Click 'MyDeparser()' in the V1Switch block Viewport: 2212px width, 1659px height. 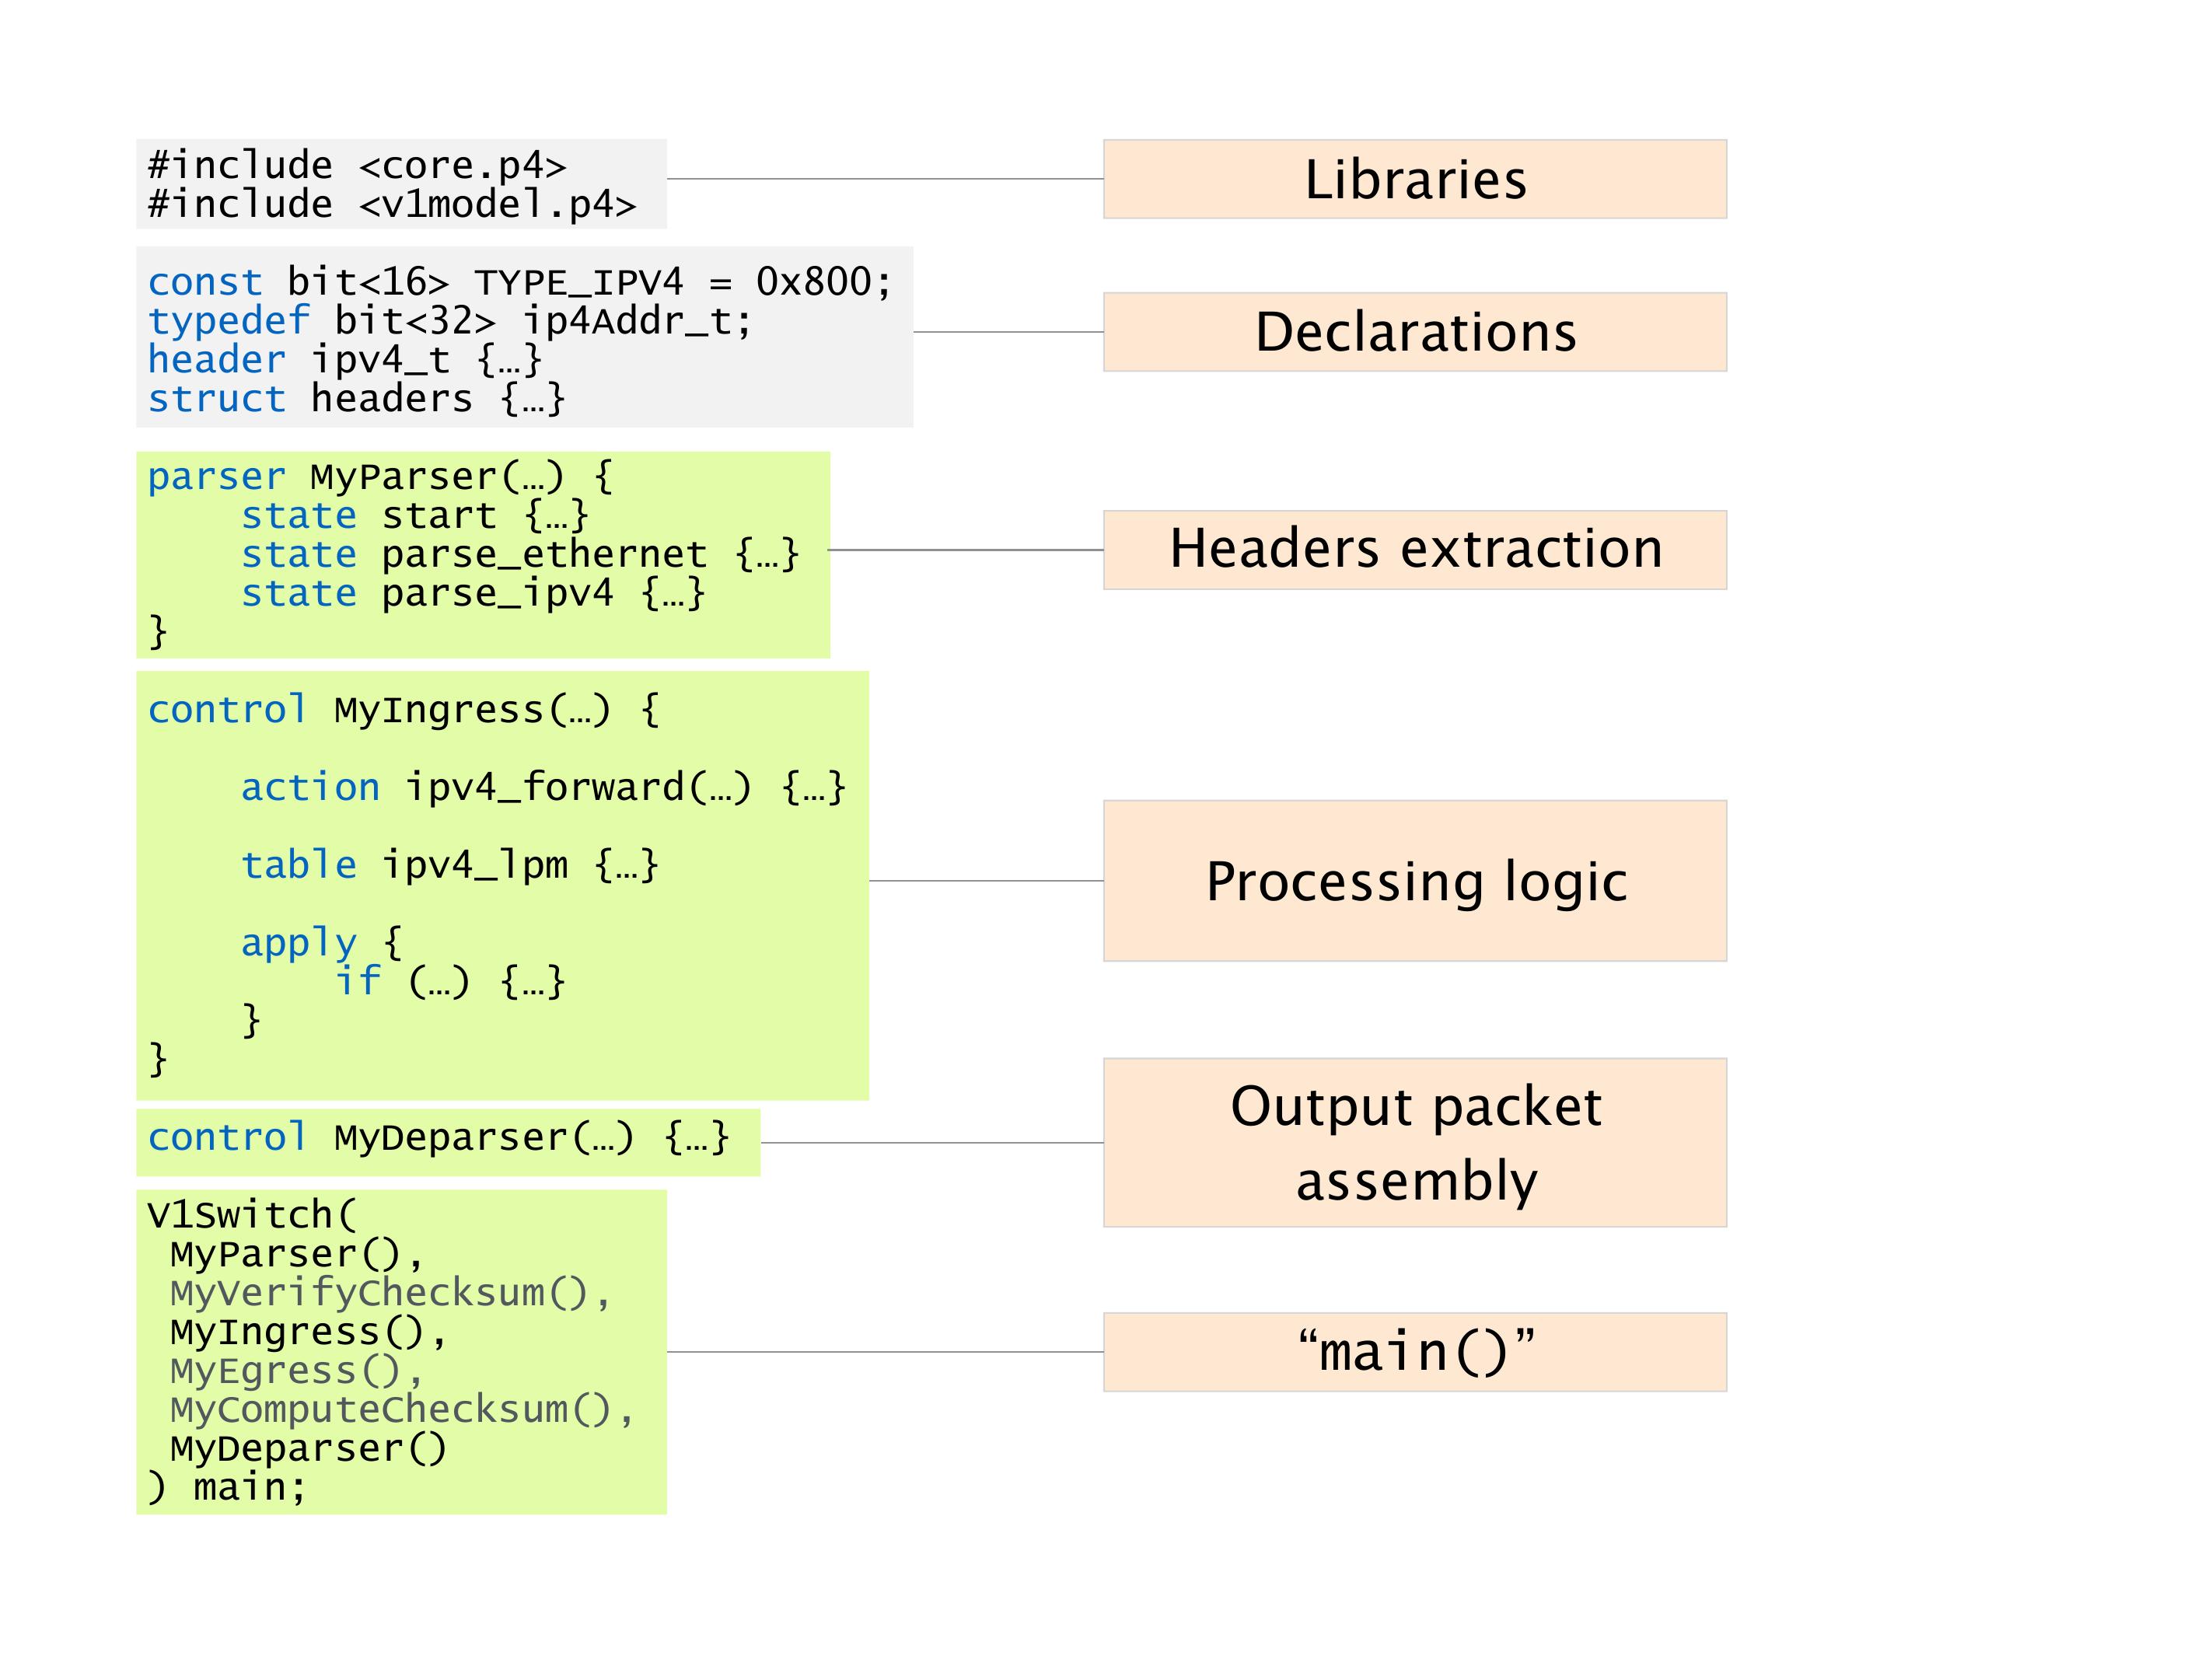click(x=309, y=1449)
